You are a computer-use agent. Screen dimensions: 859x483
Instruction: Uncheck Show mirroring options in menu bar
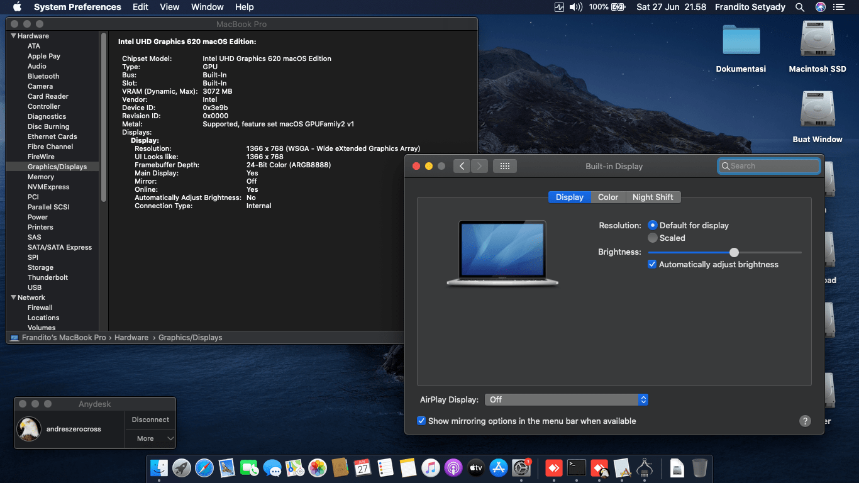tap(421, 421)
